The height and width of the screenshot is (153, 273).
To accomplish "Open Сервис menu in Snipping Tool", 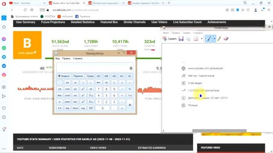I will coord(186,33).
